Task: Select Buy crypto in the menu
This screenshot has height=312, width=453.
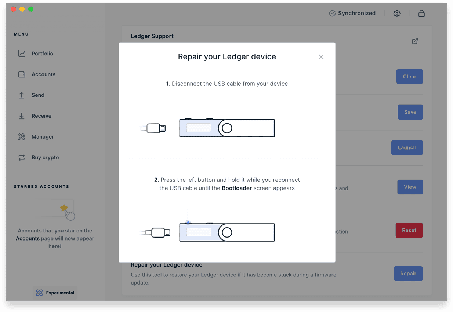Action: [45, 158]
